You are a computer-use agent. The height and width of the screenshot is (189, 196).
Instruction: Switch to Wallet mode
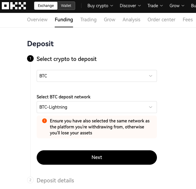pos(66,6)
